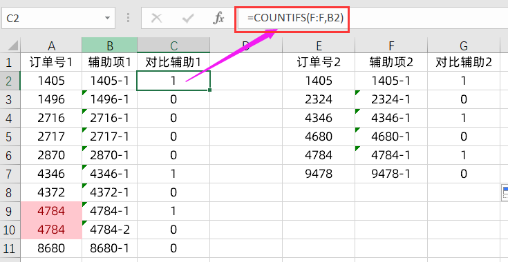Click cell A11 with value 8680
This screenshot has width=508, height=262.
[51, 248]
